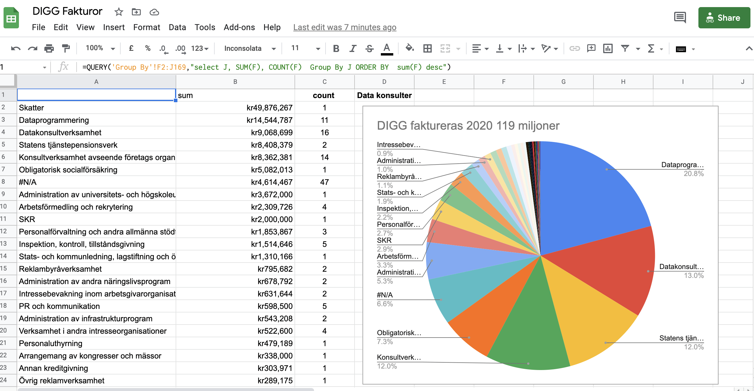754x391 pixels.
Task: Toggle bold formatting
Action: tap(336, 48)
